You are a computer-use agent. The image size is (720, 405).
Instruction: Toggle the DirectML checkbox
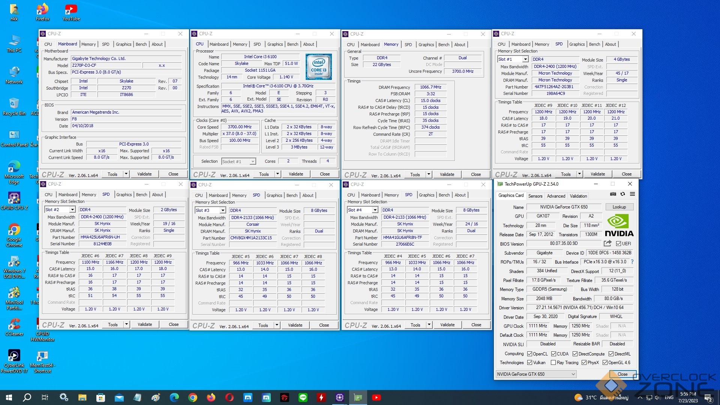pos(611,354)
